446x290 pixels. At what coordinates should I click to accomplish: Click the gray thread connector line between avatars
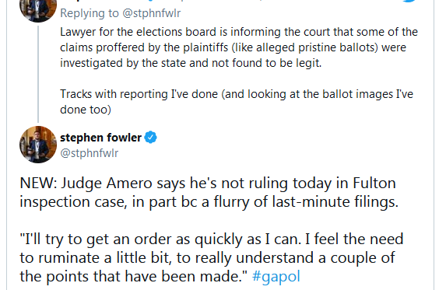[x=38, y=74]
